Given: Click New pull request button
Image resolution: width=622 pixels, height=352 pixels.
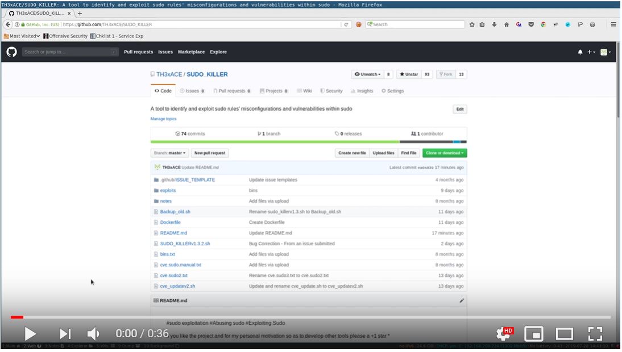Looking at the screenshot, I should click(210, 153).
